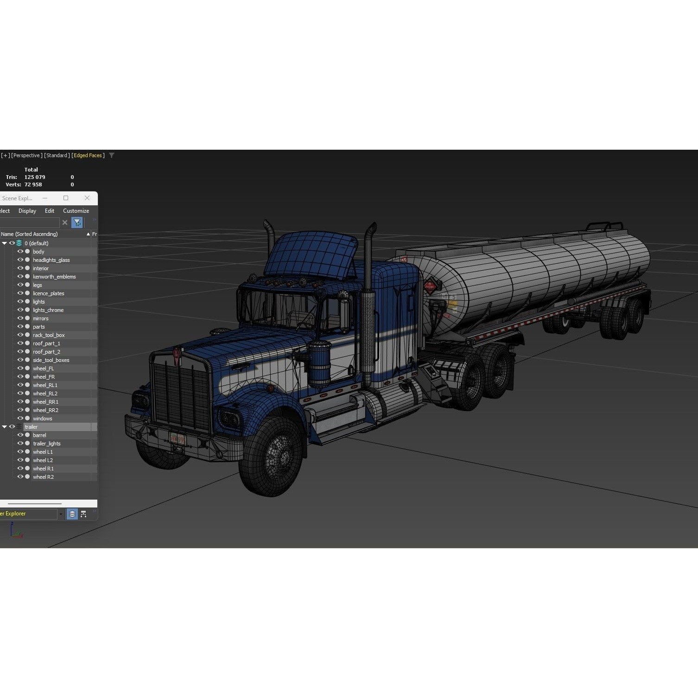The height and width of the screenshot is (698, 698).
Task: Click the sort ascending arrow on Name column
Action: 88,234
